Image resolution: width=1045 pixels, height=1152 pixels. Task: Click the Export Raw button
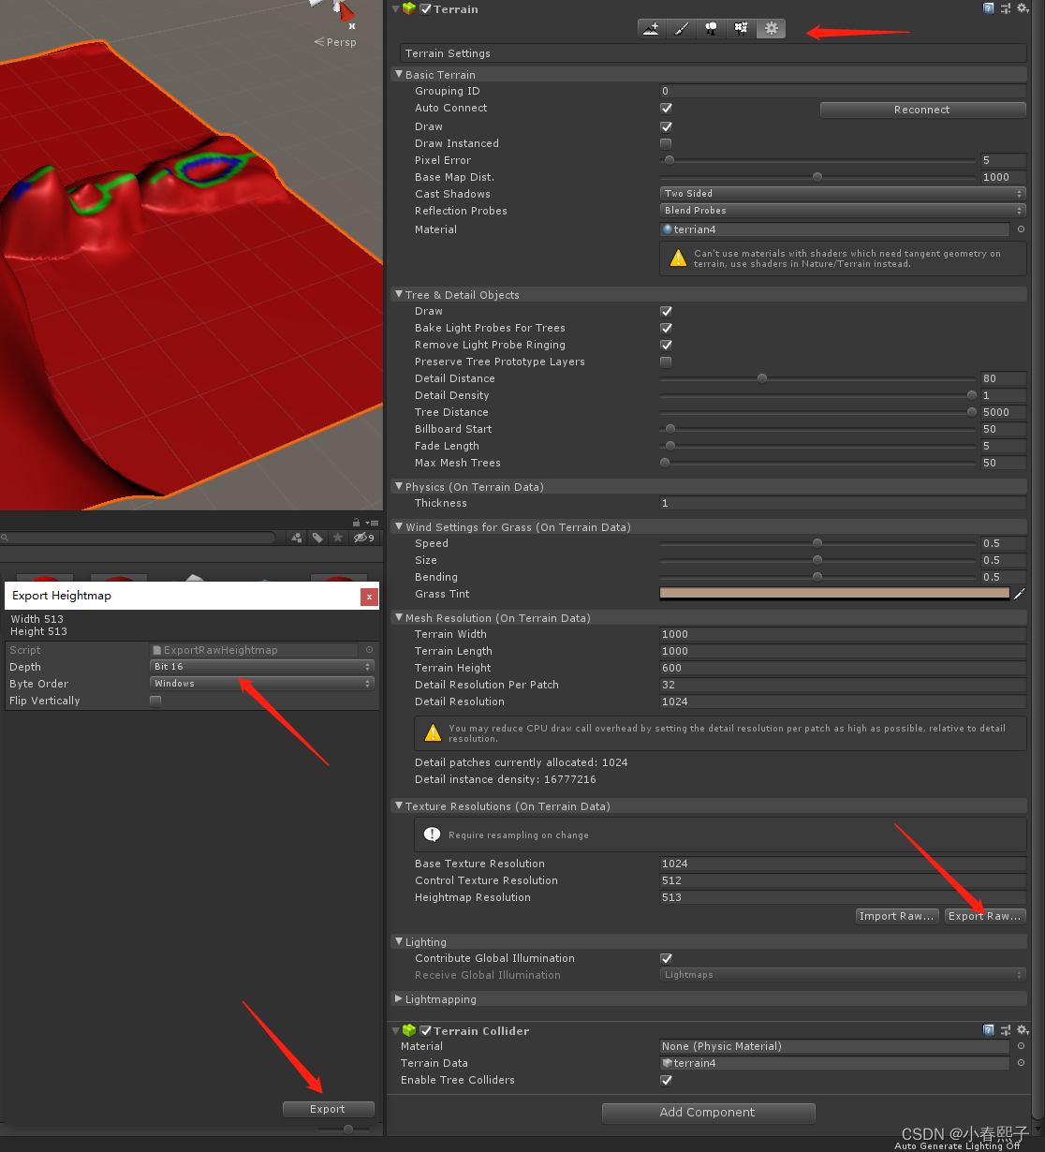point(984,915)
